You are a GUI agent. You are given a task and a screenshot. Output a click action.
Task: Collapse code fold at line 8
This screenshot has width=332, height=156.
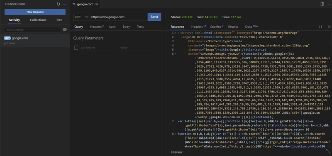coord(175,134)
